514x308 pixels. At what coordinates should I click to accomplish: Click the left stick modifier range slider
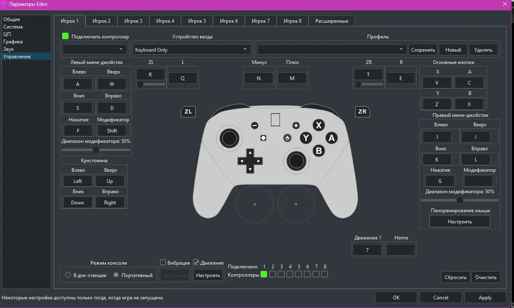click(96, 150)
